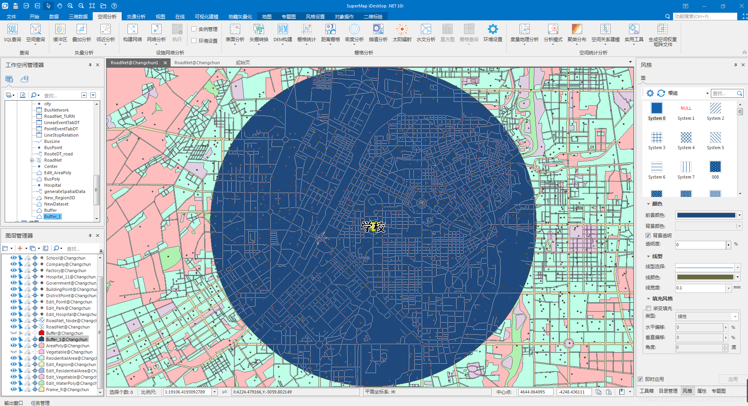The image size is (748, 406).
Task: Switch to RoadNet@Changchun map tab
Action: click(x=197, y=63)
